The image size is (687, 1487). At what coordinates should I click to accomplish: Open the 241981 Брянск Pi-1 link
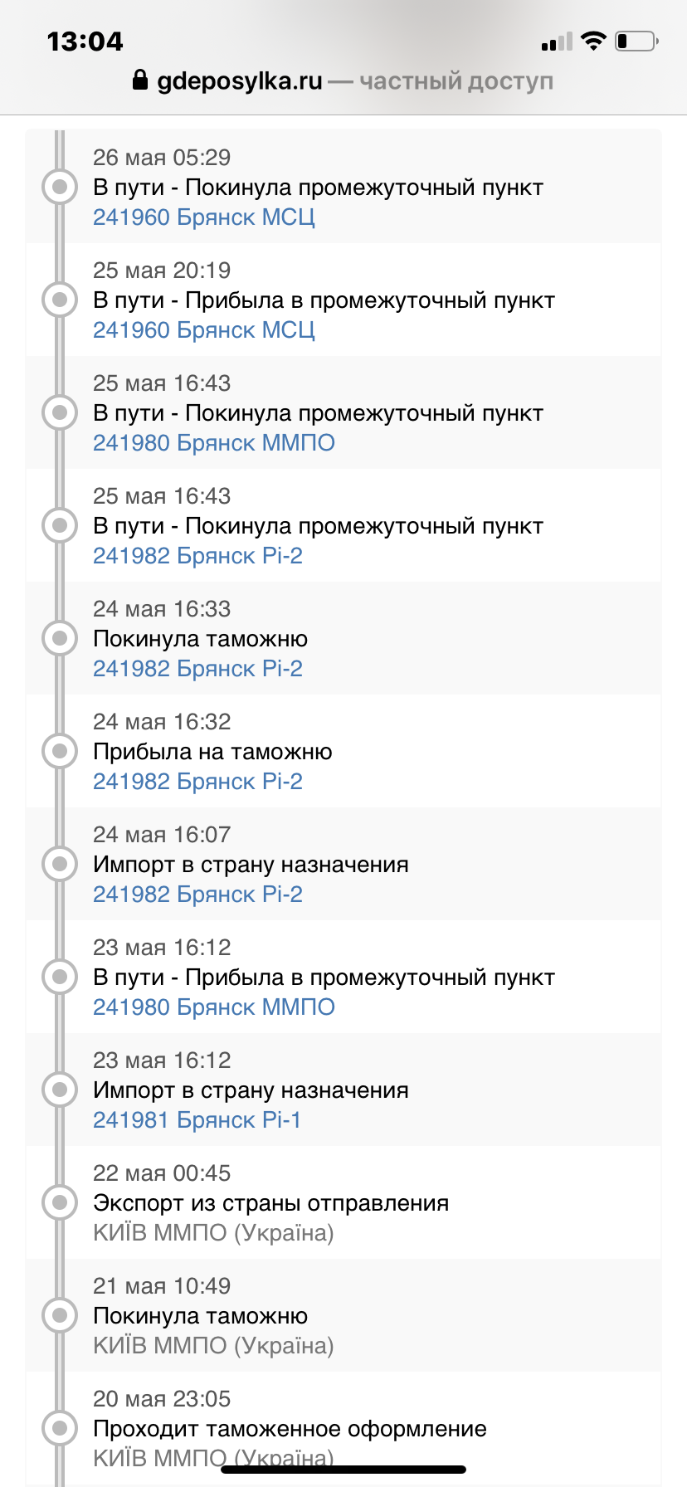197,1119
